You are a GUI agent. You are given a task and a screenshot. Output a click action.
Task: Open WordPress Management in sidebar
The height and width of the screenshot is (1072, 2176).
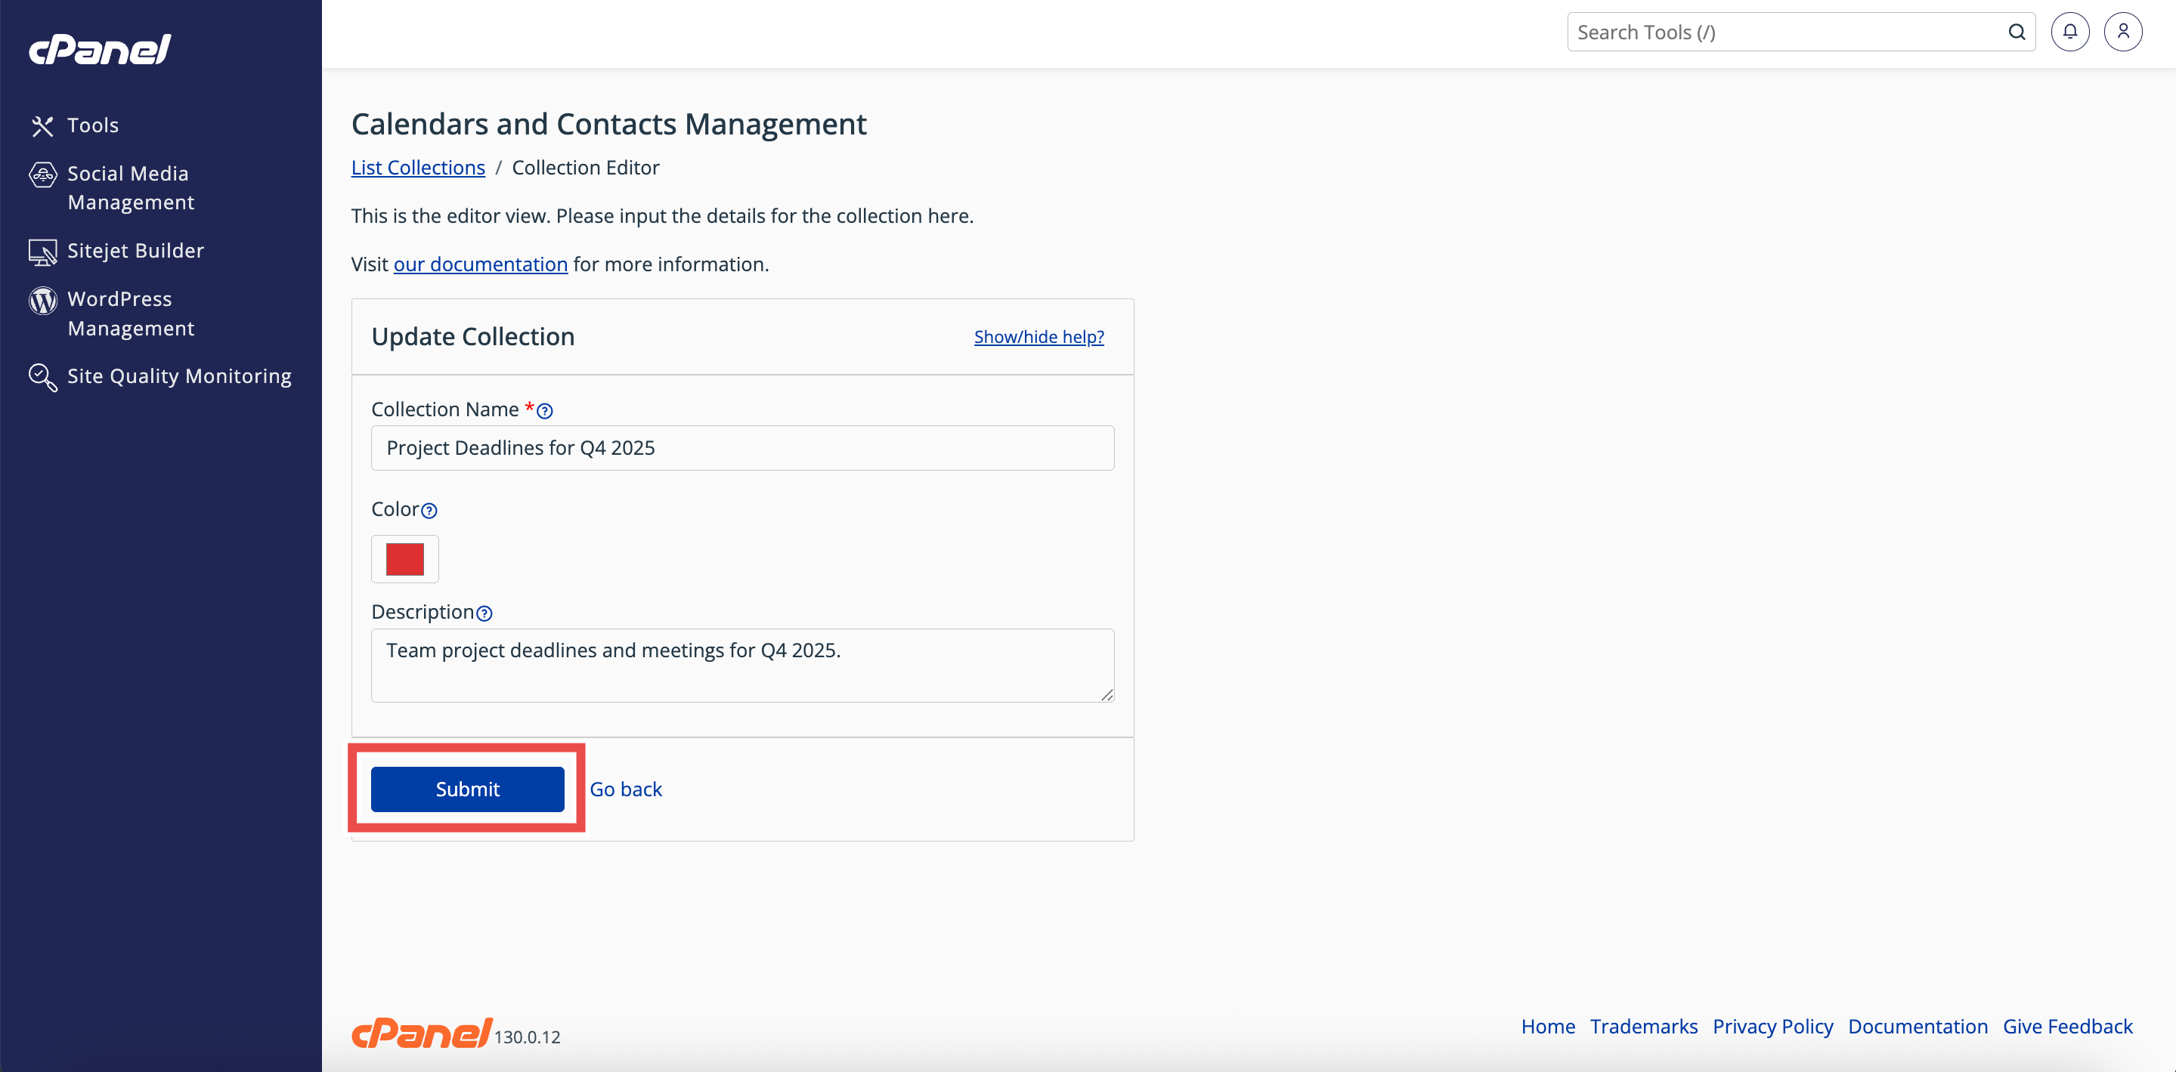coord(130,314)
